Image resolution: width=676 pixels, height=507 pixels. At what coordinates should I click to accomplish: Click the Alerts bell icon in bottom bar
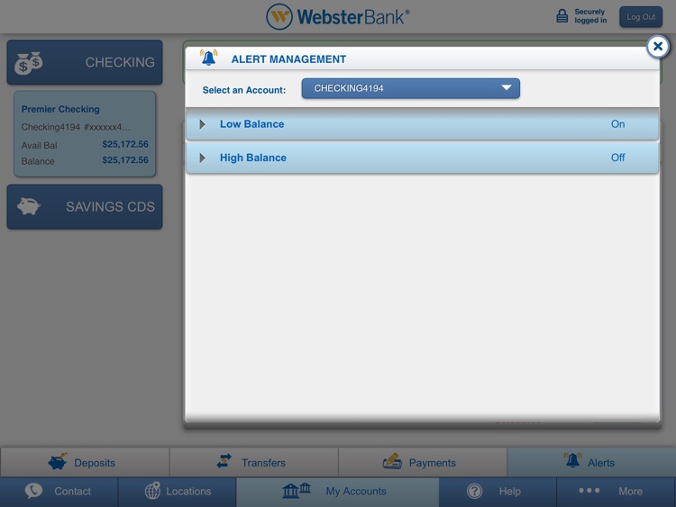(572, 460)
